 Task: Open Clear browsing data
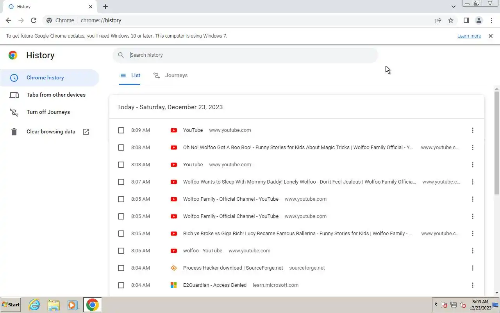point(50,131)
